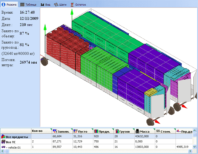
Task: Click the Грузов column header icon
Action: (117, 131)
